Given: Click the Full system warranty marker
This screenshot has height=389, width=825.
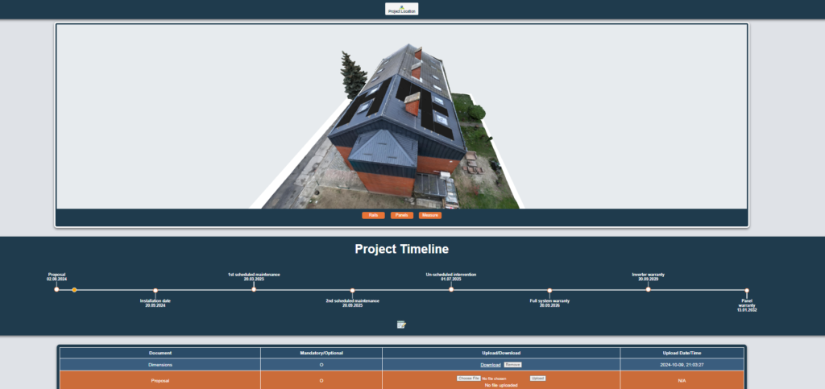Looking at the screenshot, I should tap(549, 290).
